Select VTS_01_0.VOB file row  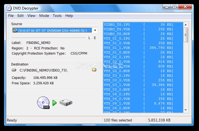[x=143, y=43]
